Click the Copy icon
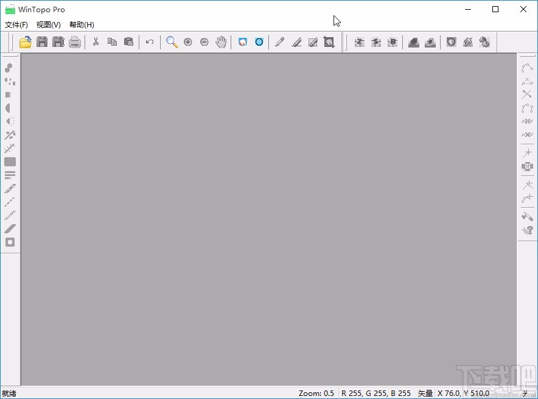538x399 pixels. click(x=112, y=42)
